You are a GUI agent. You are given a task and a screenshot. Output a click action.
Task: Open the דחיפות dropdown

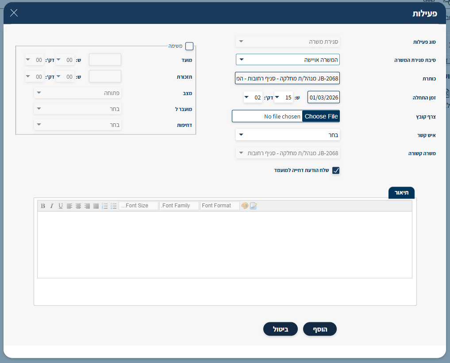click(77, 125)
